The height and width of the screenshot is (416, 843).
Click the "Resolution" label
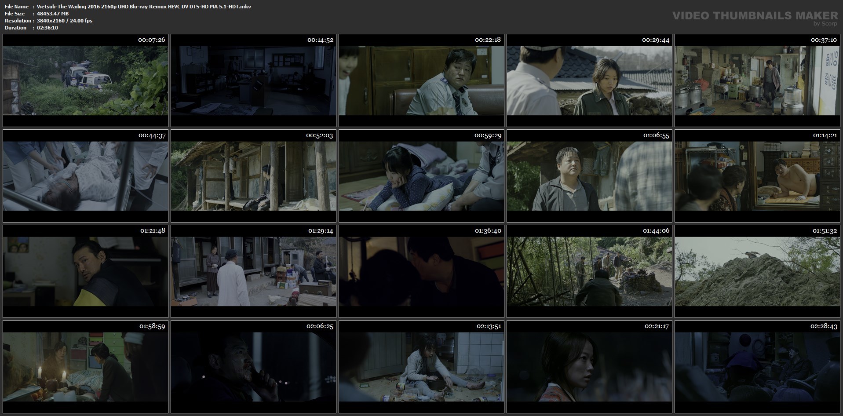click(18, 21)
